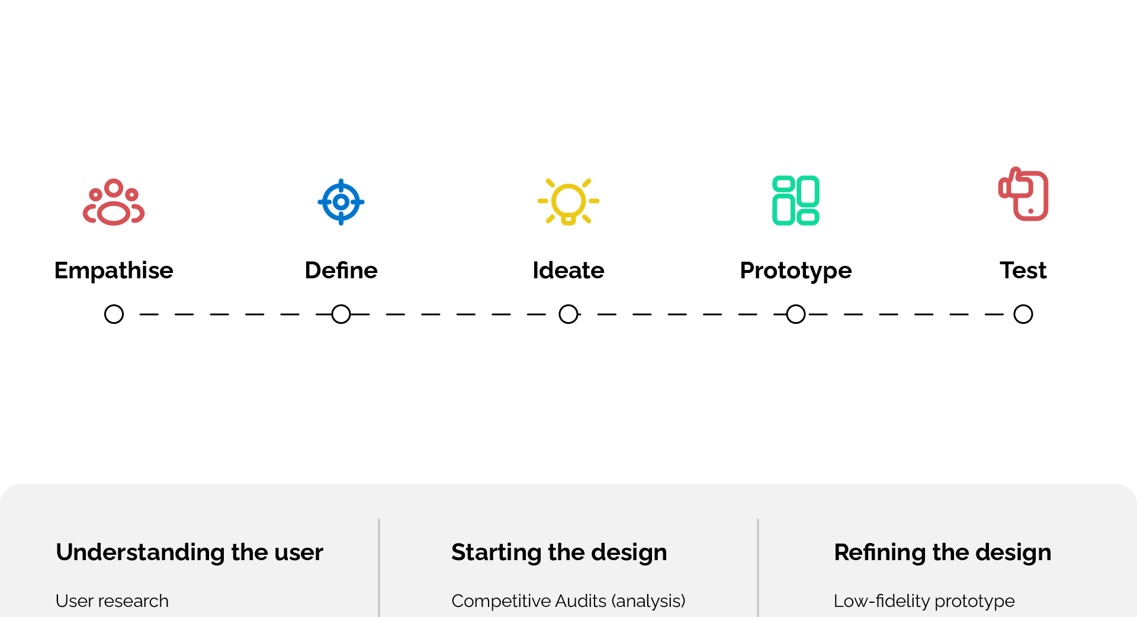The height and width of the screenshot is (617, 1137).
Task: Click the yellow Ideate lightbulb icon
Action: (x=568, y=202)
